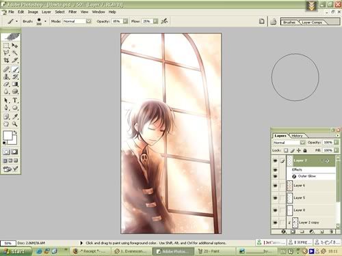
Task: Select the Zoom tool
Action: point(15,124)
